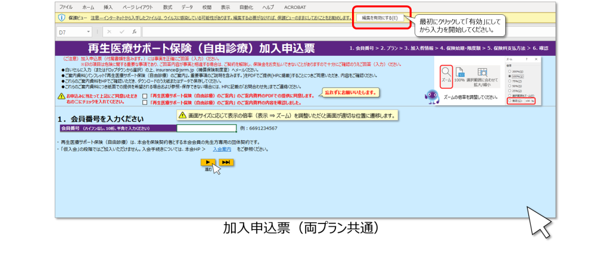Check the PDFでの提供に同意します checkbox
The height and width of the screenshot is (268, 610).
tap(145, 96)
